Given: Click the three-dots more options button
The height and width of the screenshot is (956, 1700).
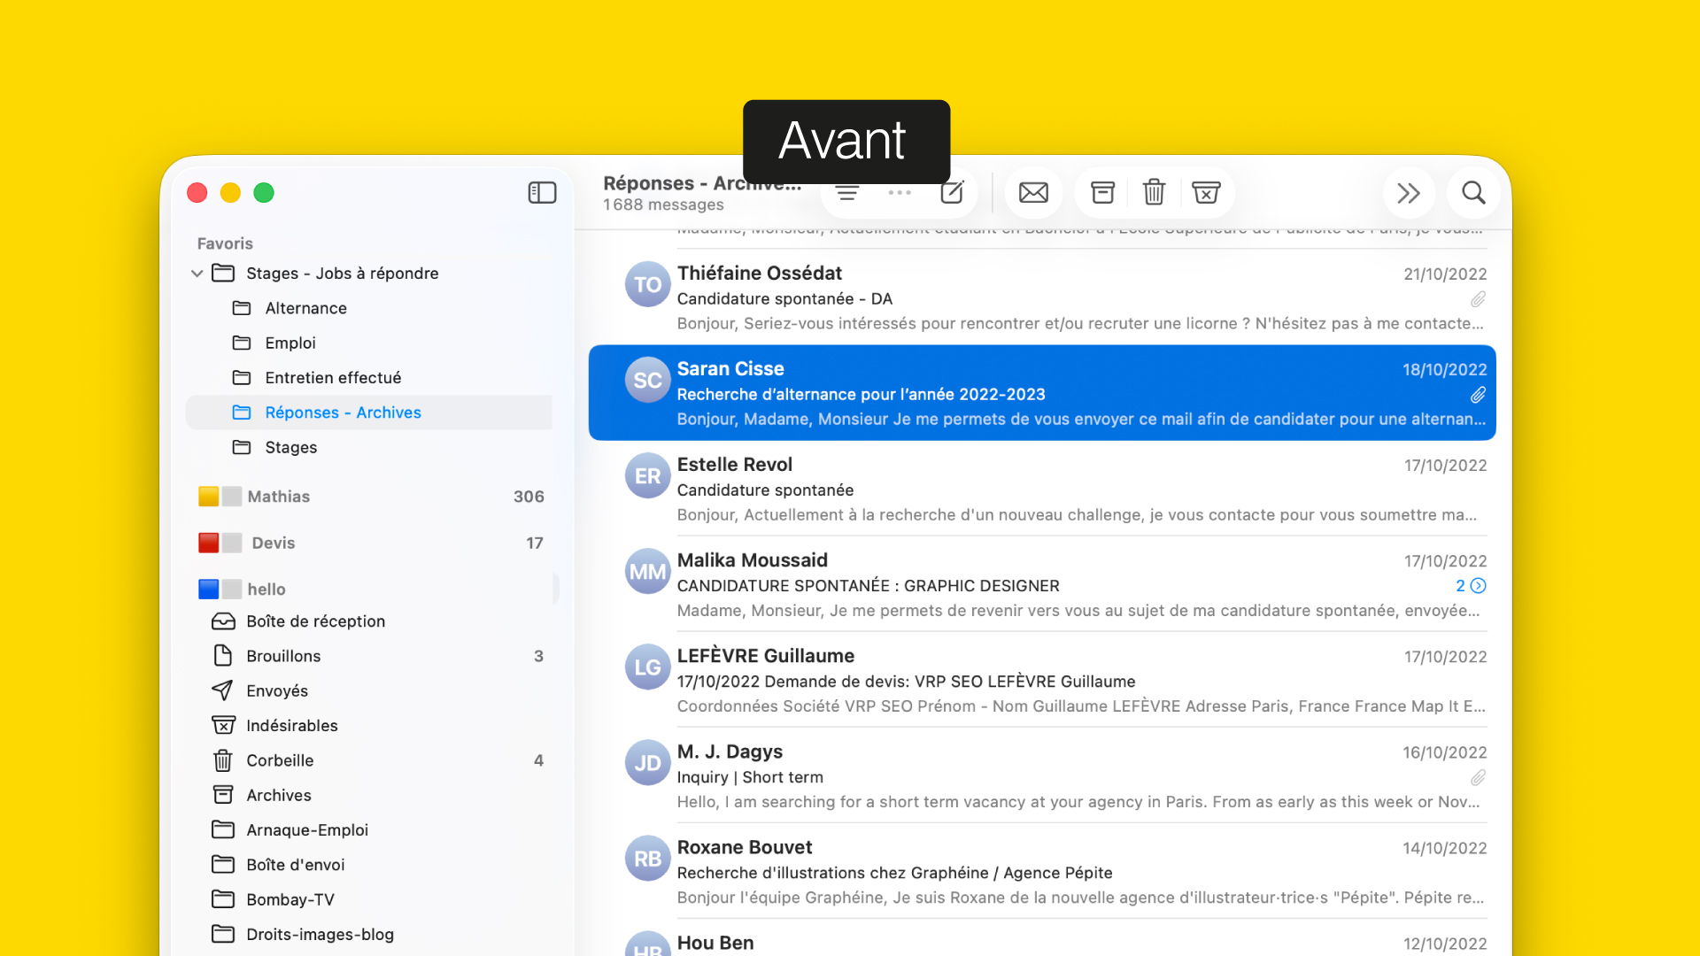Looking at the screenshot, I should [900, 193].
